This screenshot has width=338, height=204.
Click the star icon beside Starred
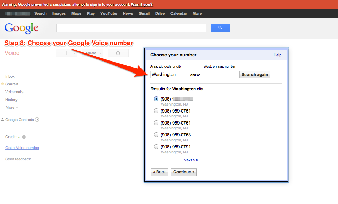[2, 84]
